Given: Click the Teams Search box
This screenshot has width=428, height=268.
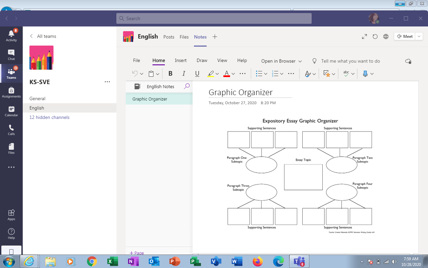Looking at the screenshot, I should coord(214,18).
